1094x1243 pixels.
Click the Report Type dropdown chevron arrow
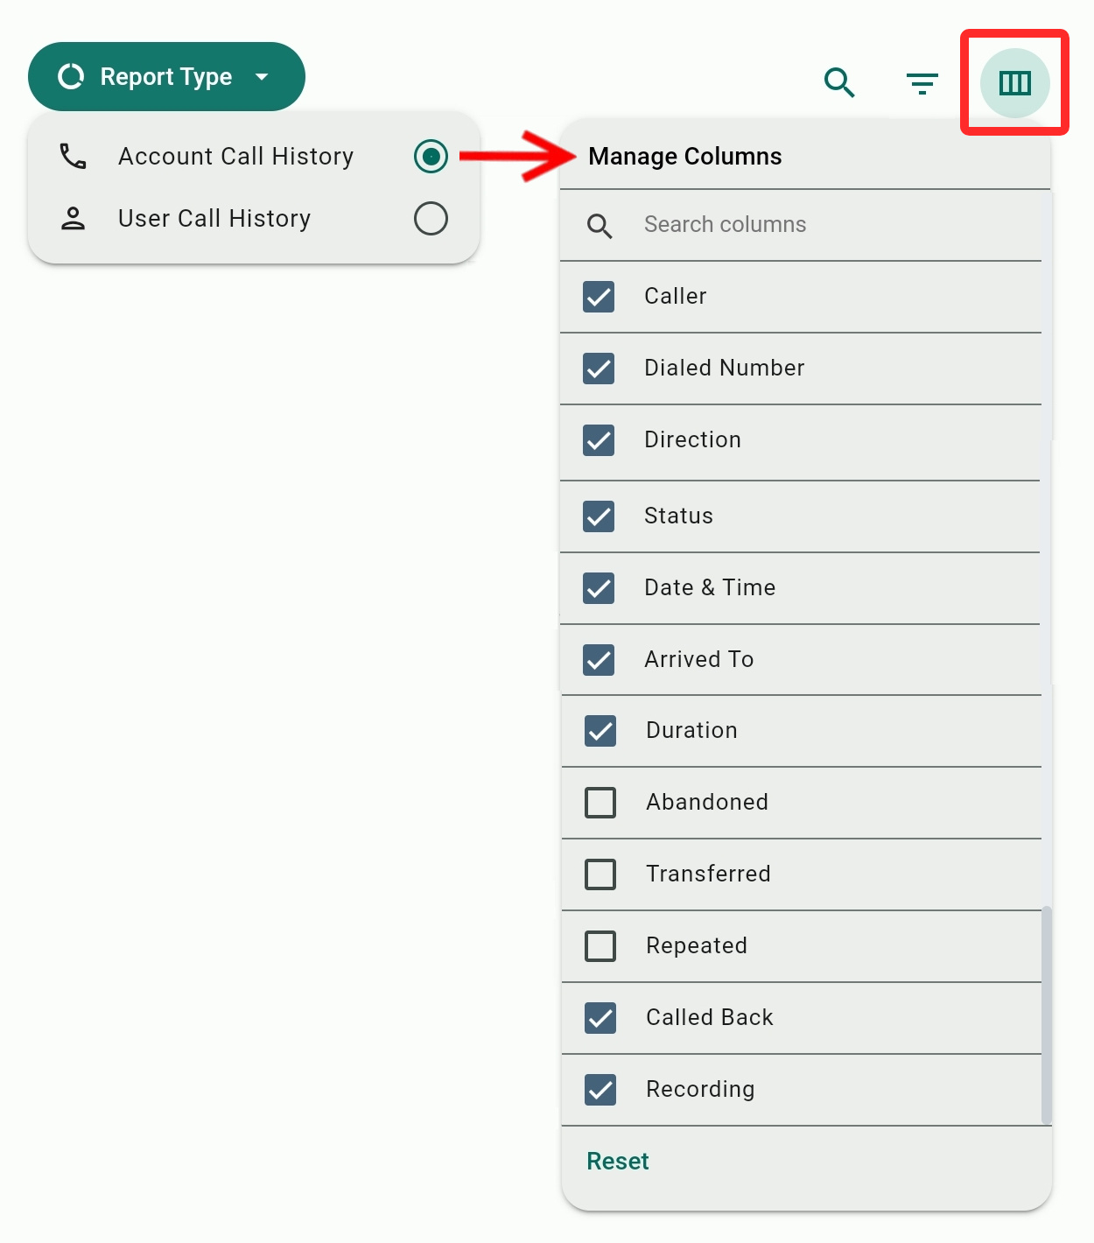pos(262,77)
